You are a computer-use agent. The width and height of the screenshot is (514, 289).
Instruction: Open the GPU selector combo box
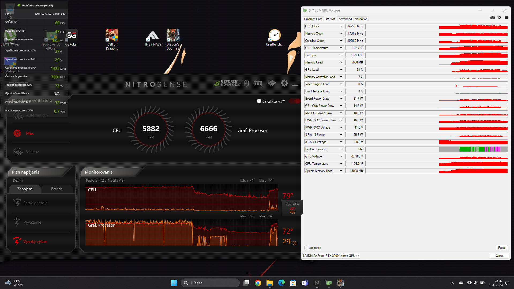(331, 256)
